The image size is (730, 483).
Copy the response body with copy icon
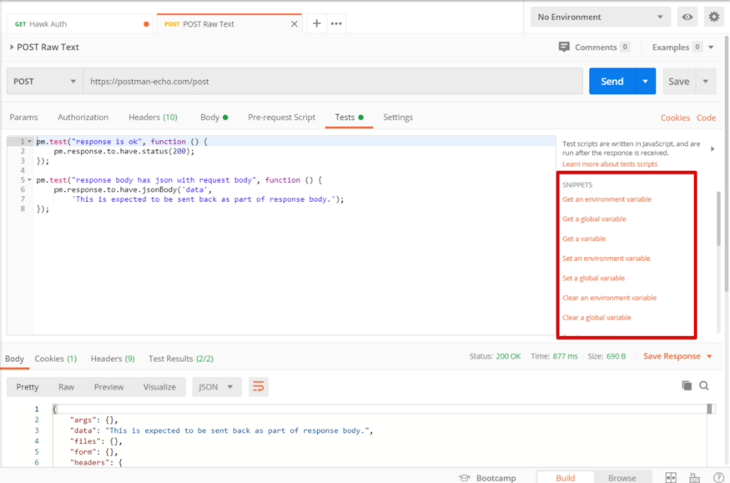(687, 385)
